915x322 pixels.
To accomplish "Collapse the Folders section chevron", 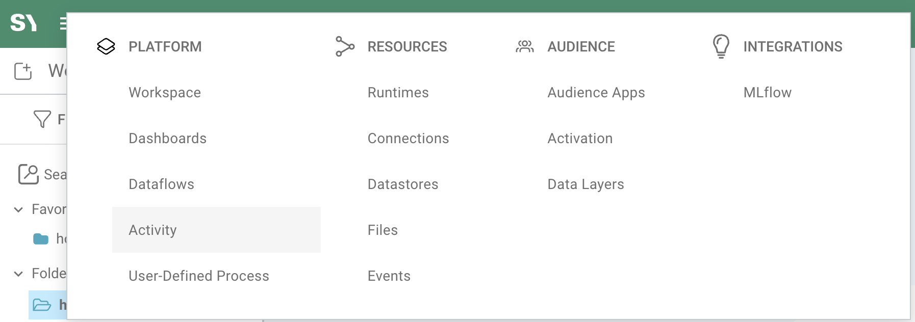I will coord(18,274).
